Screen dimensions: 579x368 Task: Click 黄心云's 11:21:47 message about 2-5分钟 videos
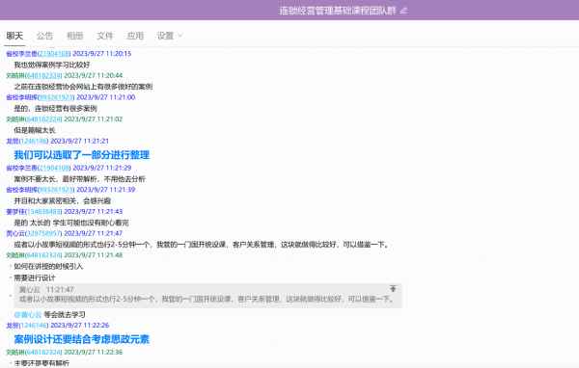point(202,245)
